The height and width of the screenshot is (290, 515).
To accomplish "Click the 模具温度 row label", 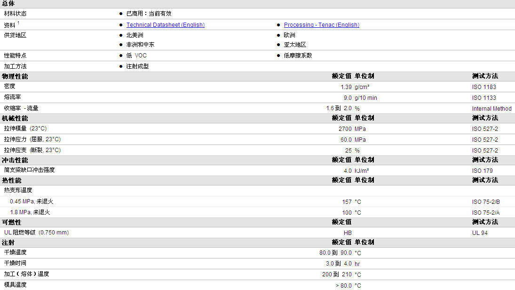I will (x=15, y=285).
